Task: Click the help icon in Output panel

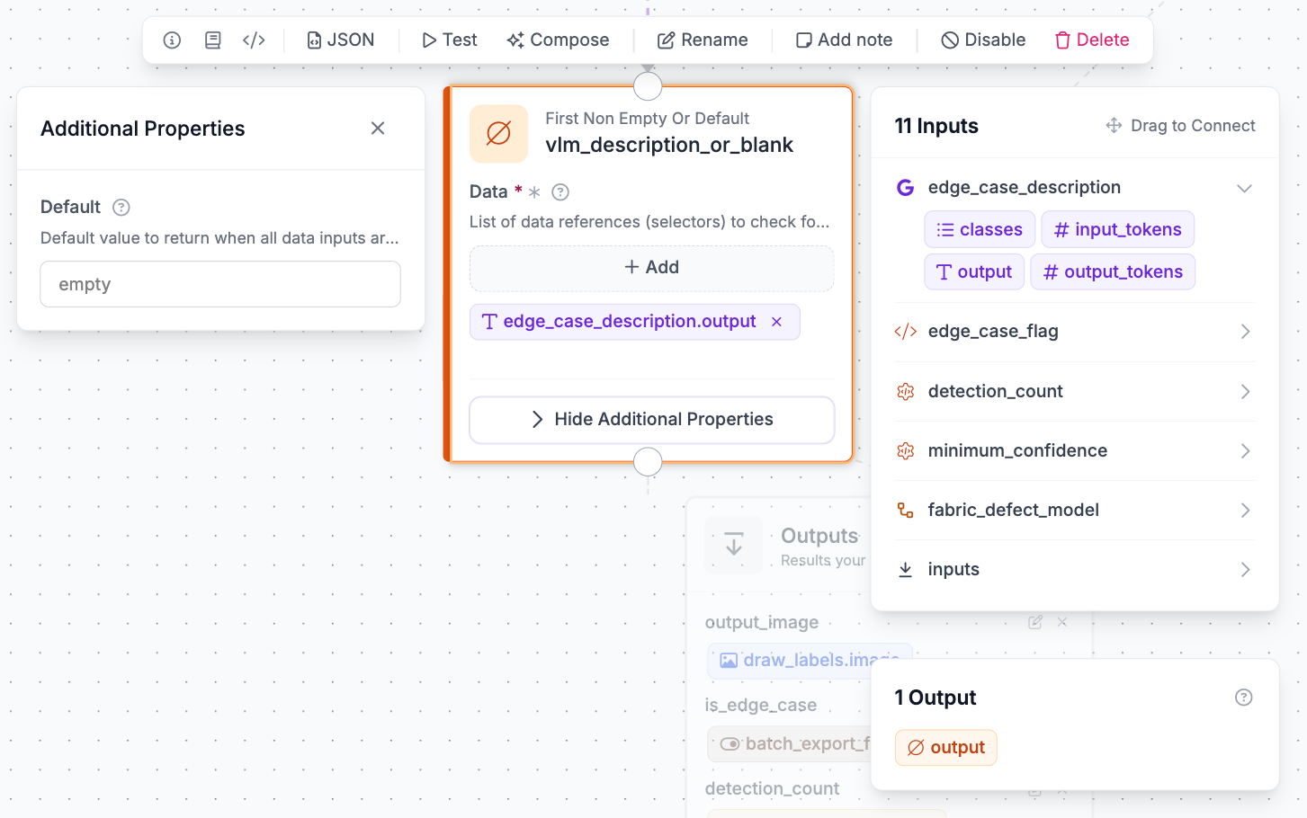Action: [1244, 698]
